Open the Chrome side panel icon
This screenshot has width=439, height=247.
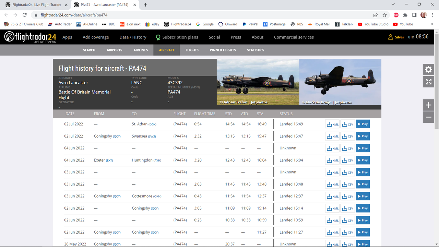[x=414, y=15]
